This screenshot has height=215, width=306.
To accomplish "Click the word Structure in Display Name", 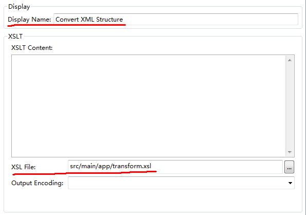I will coord(110,20).
